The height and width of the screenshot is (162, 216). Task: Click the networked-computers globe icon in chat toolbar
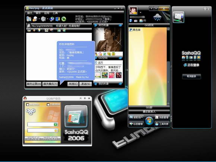point(52,19)
